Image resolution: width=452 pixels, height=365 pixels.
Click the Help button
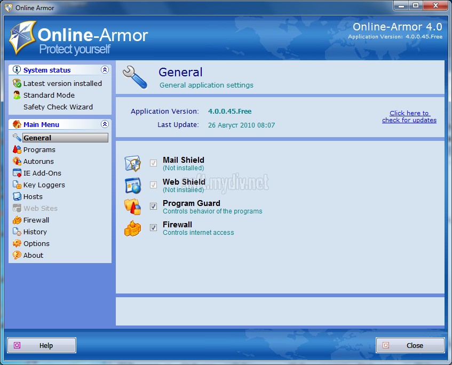pos(42,345)
